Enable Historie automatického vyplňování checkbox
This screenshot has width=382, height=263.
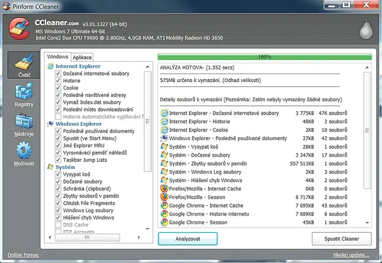coord(58,116)
